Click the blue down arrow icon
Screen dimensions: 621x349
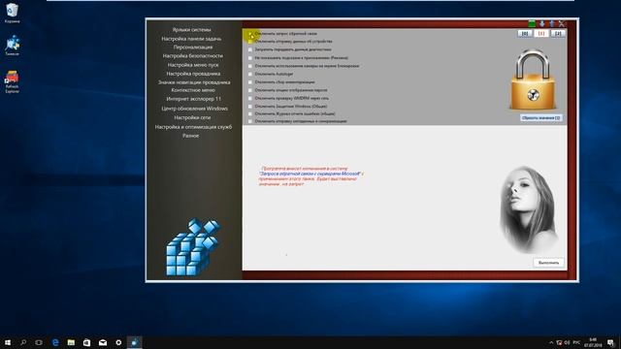[x=541, y=23]
